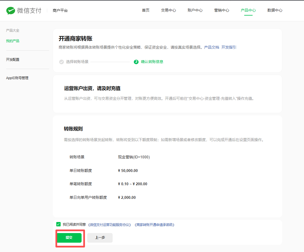Open the 微信支付运营功能服务协议 agreement link
The height and width of the screenshot is (252, 304).
point(110,225)
